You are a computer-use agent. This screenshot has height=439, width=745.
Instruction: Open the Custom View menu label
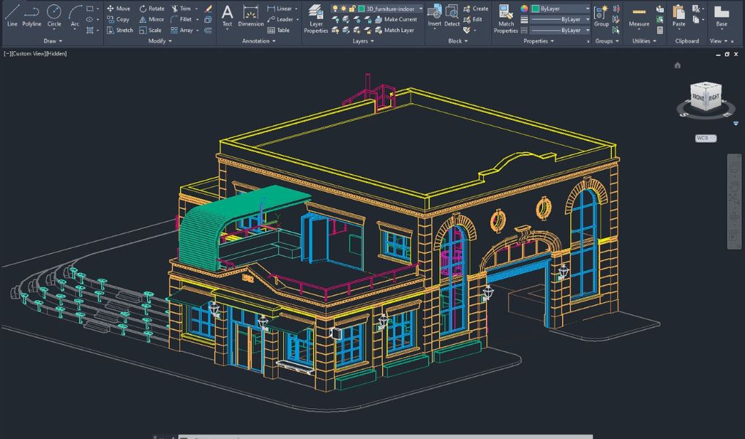pyautogui.click(x=29, y=53)
